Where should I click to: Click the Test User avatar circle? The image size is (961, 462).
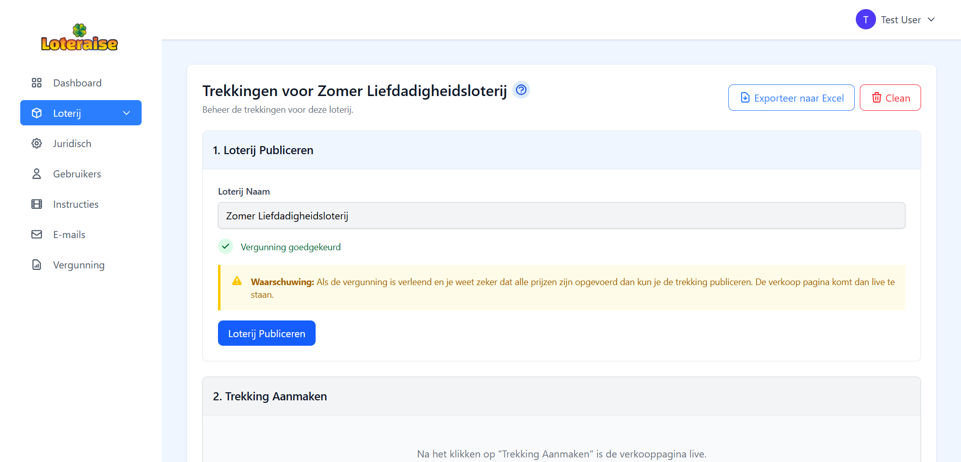point(865,20)
